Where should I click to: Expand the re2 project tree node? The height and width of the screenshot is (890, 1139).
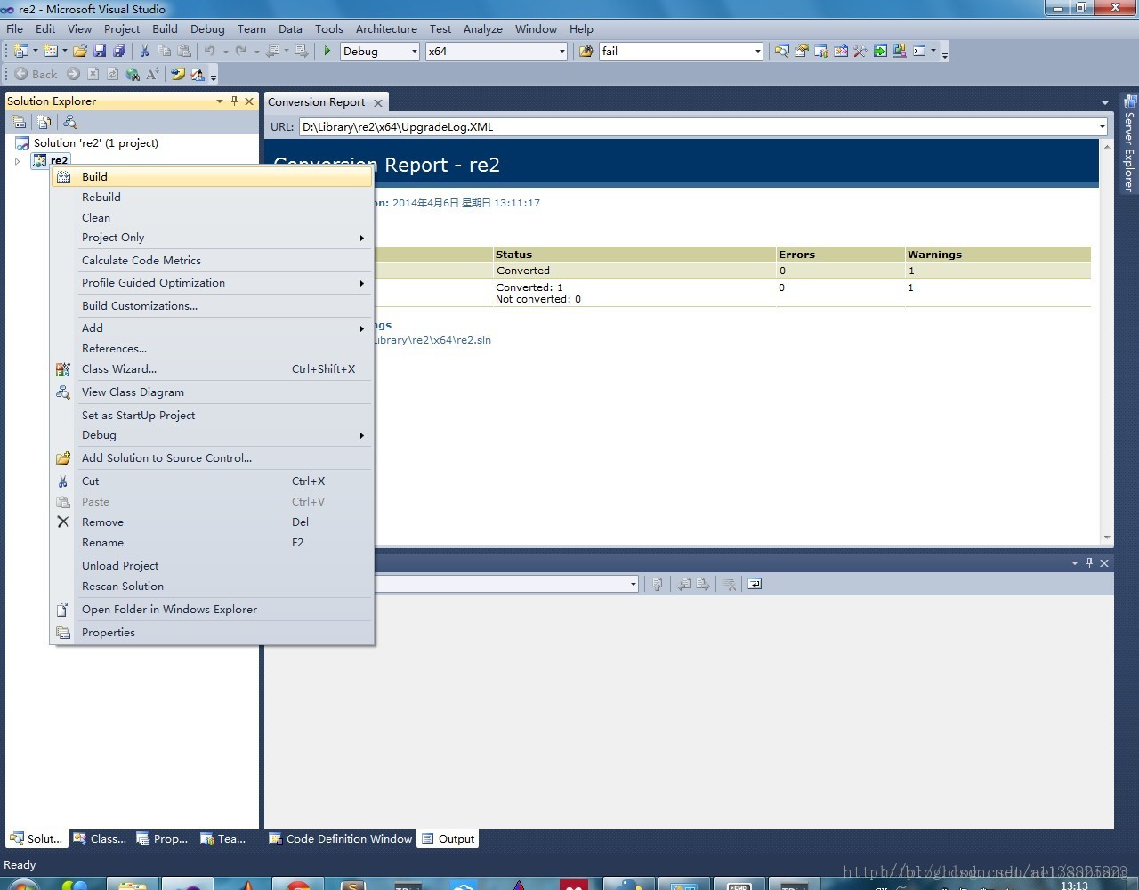pos(17,161)
